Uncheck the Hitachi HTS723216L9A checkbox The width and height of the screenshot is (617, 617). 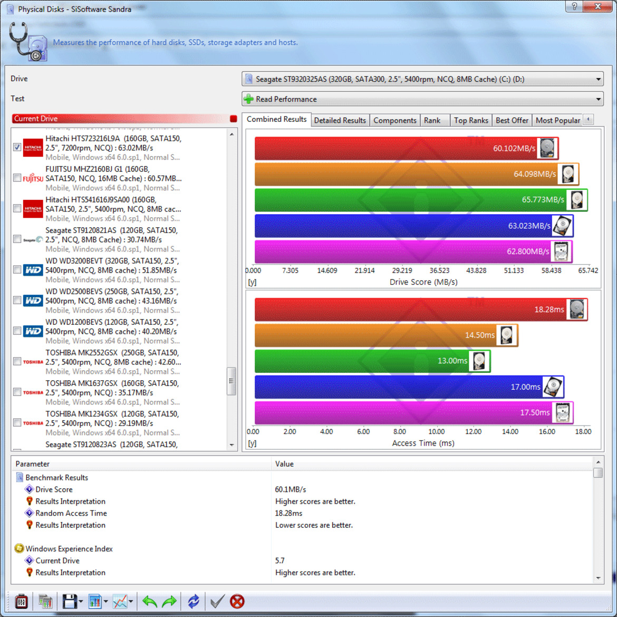(17, 147)
